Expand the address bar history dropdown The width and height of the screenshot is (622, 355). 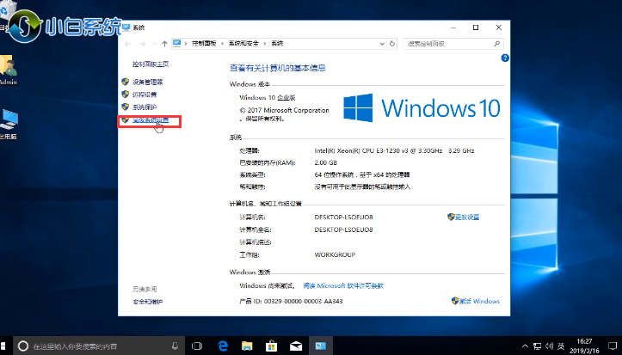pyautogui.click(x=382, y=44)
